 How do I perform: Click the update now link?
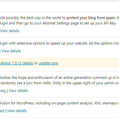tap(48, 63)
